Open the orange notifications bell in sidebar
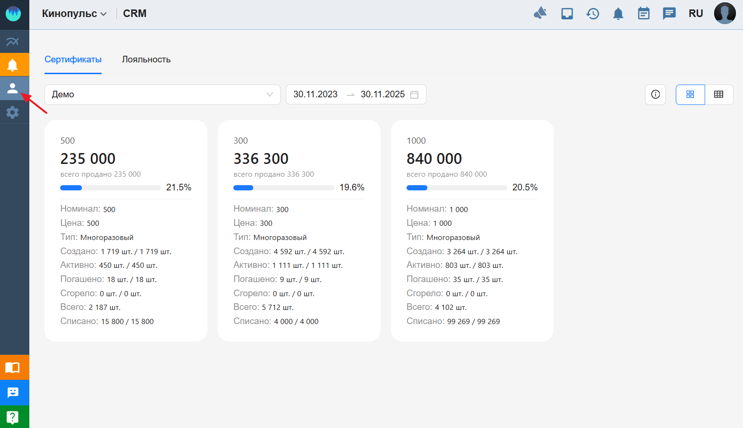 [13, 65]
